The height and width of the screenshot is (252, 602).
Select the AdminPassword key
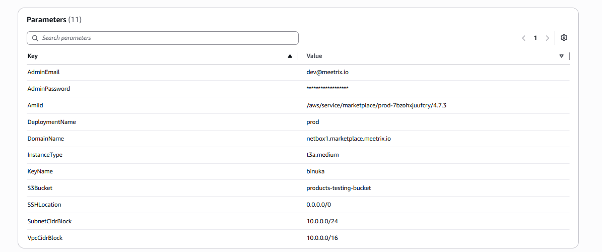(49, 89)
